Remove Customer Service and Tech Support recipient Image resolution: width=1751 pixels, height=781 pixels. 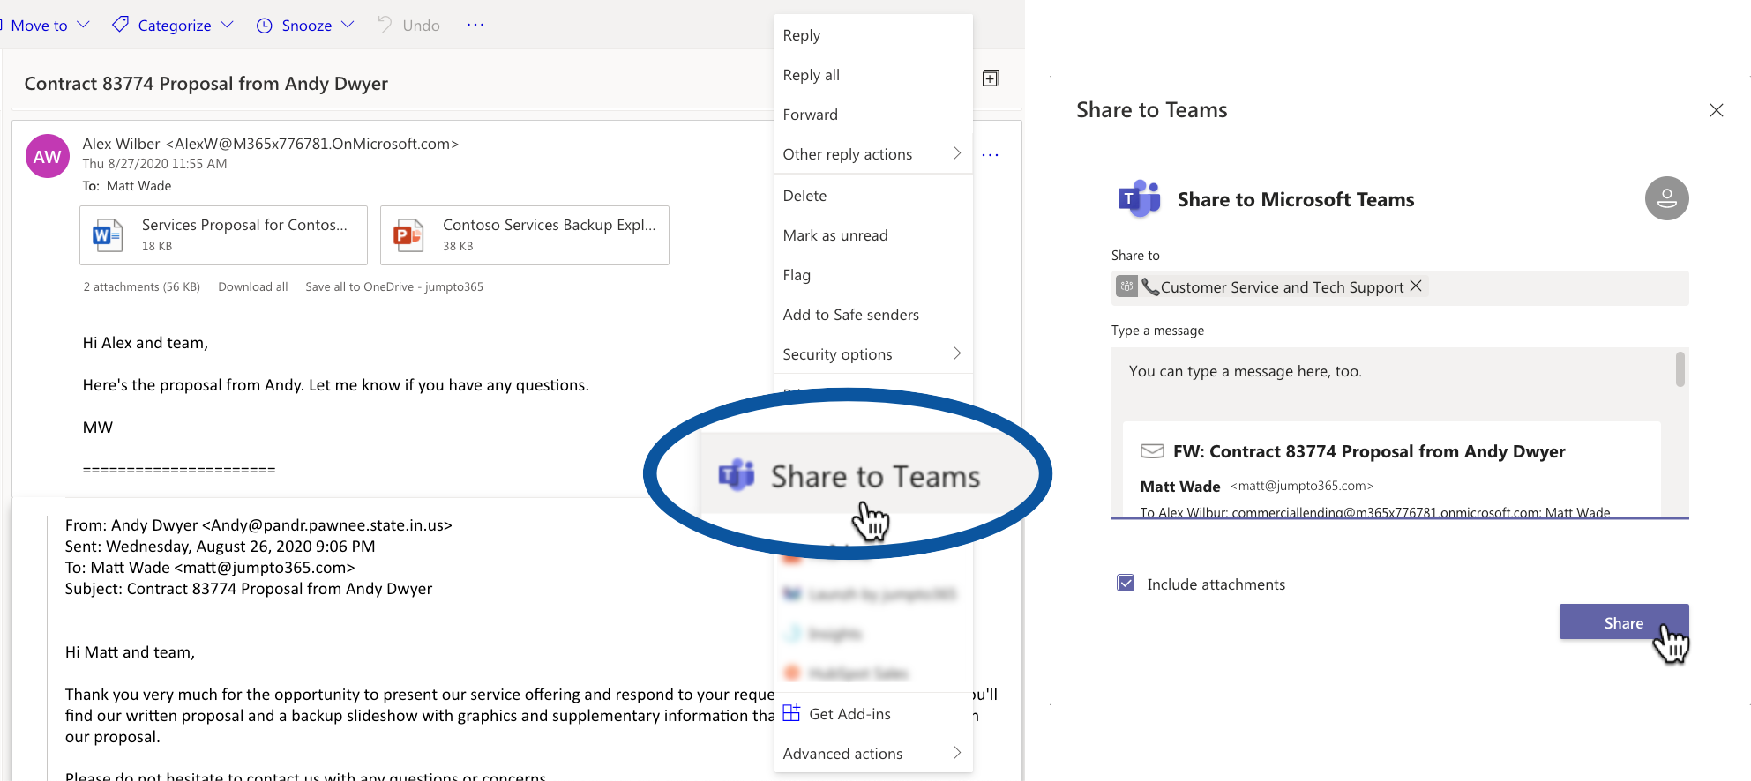point(1416,286)
